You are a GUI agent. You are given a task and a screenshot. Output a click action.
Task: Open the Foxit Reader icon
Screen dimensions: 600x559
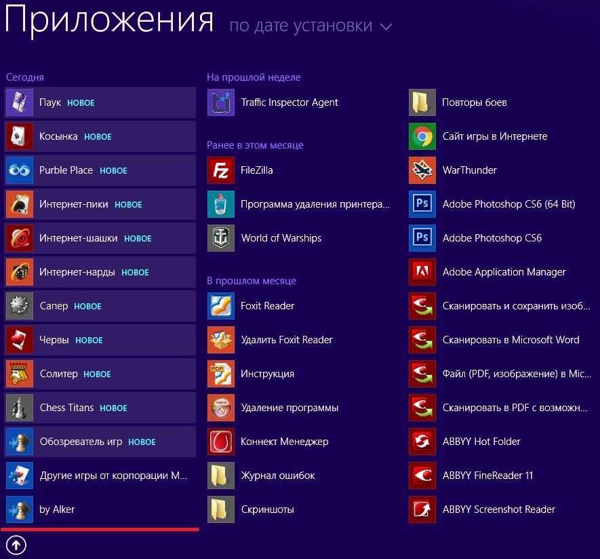tap(220, 306)
